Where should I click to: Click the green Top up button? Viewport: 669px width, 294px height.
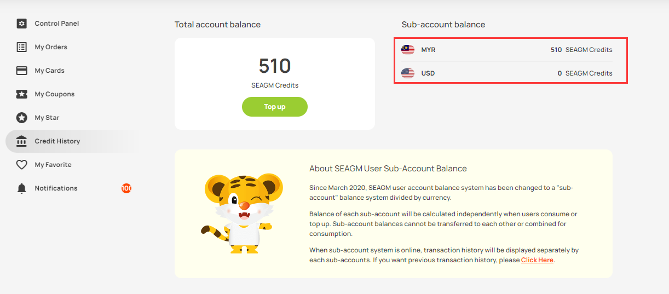point(275,107)
